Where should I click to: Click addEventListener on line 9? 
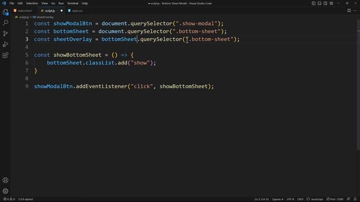point(101,86)
